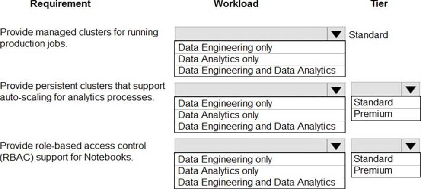
Task: Select Standard tier for persistent clusters
Action: tap(386, 102)
